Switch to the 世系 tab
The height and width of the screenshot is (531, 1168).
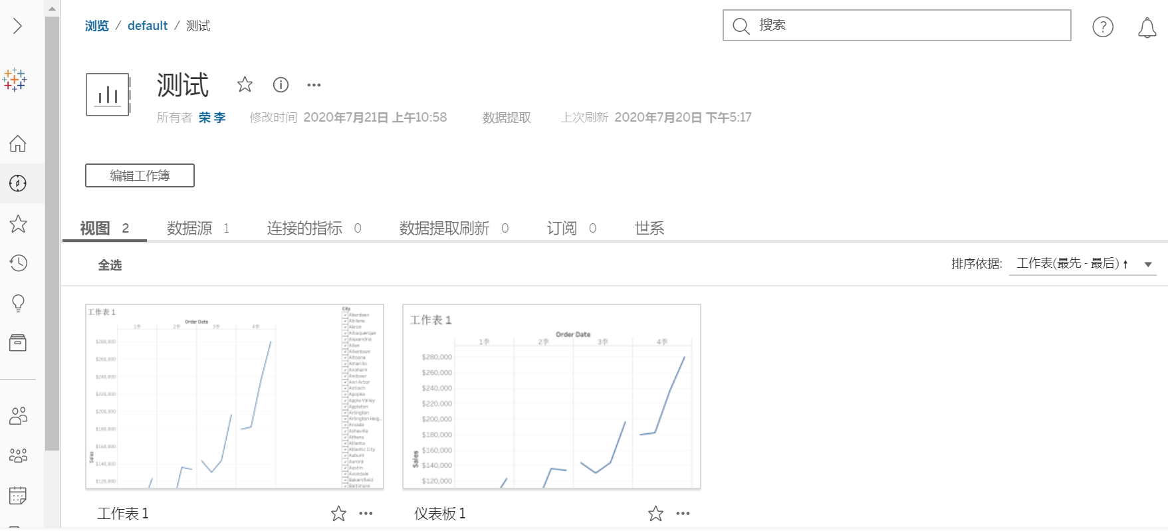coord(649,228)
